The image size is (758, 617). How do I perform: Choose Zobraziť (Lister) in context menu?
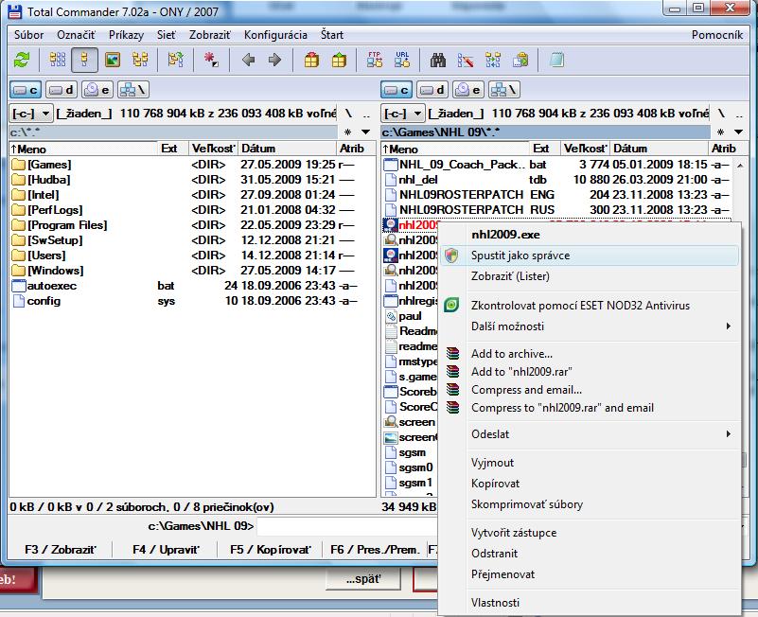[590, 276]
